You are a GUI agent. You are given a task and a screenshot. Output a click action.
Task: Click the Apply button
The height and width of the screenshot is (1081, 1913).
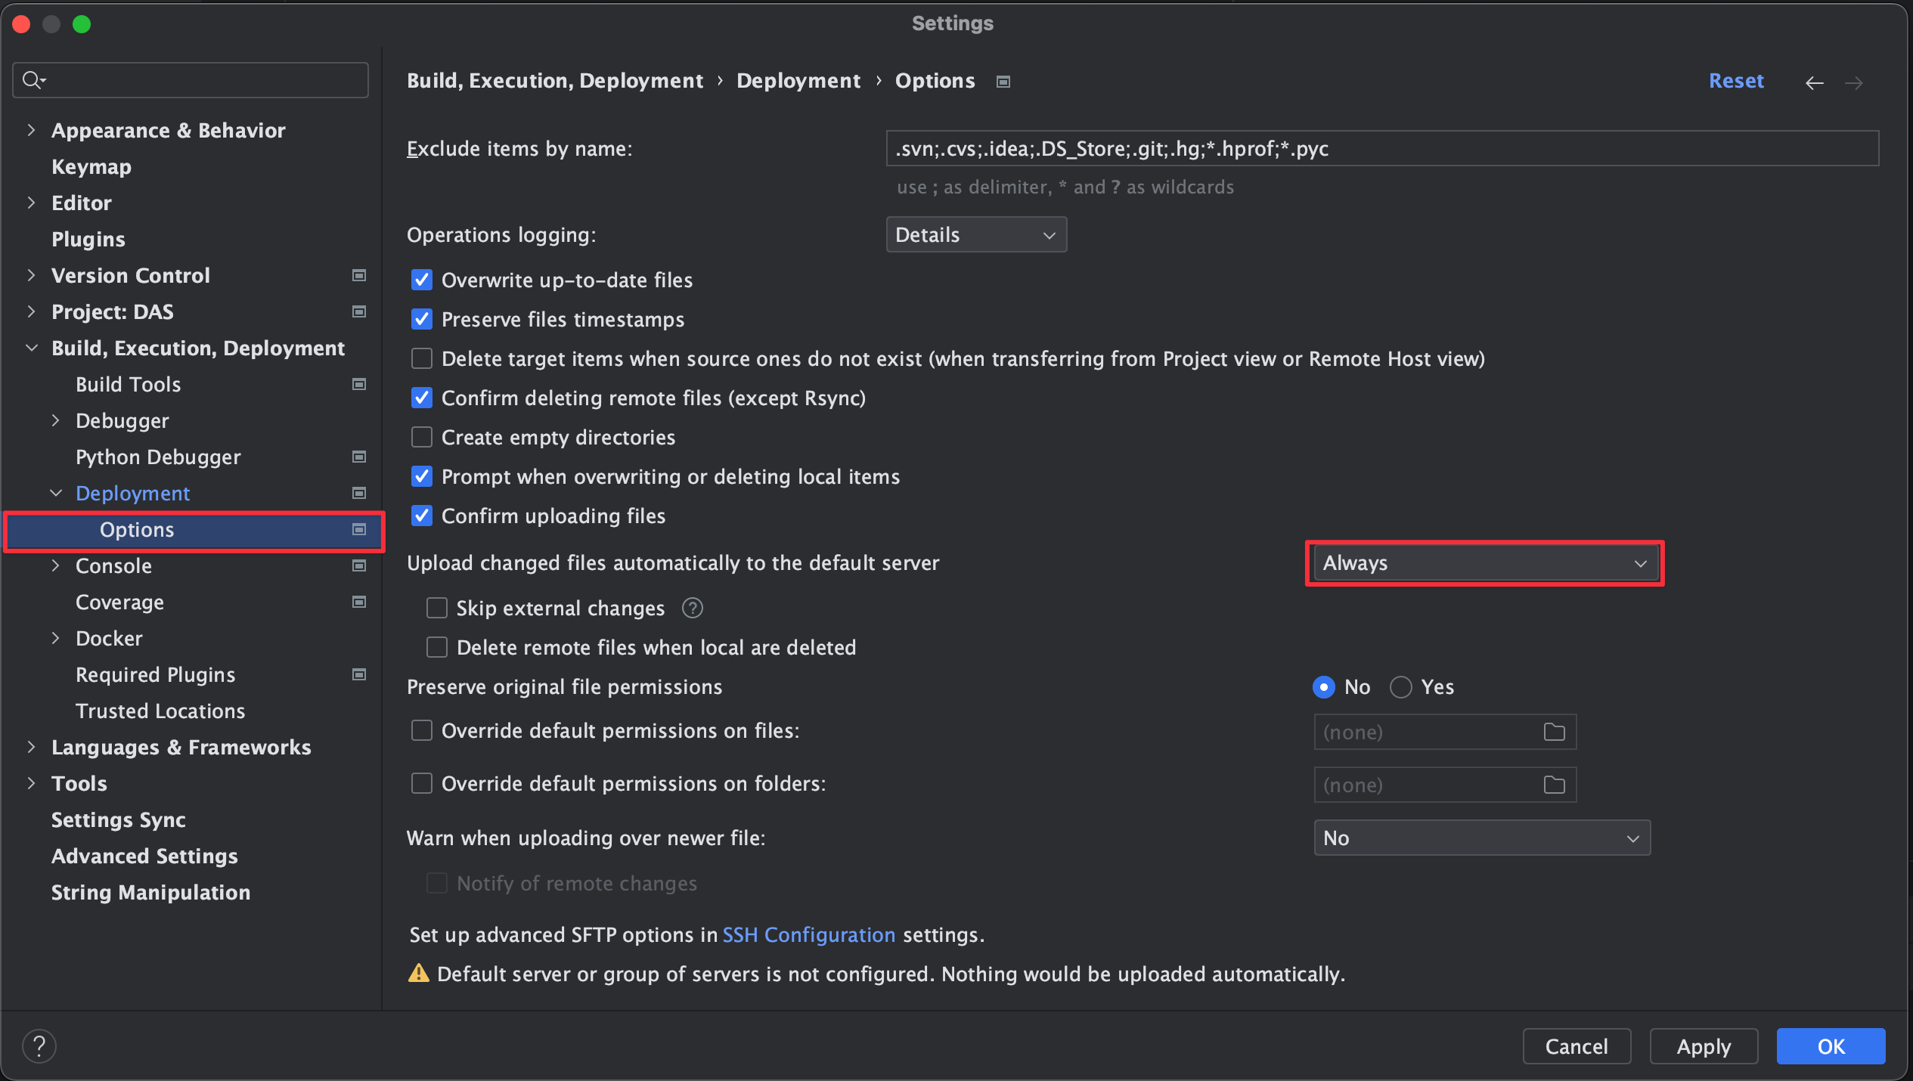point(1703,1046)
